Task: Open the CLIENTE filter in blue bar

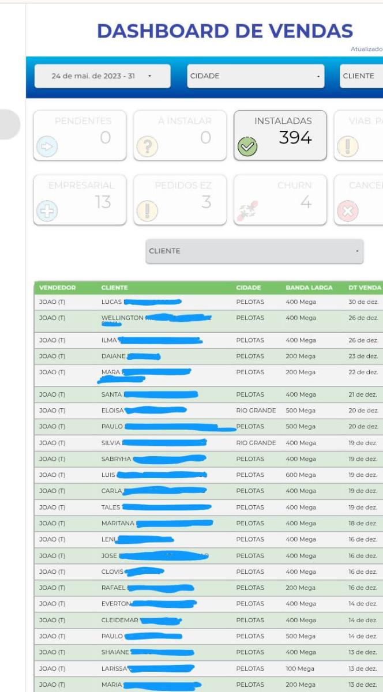Action: (x=361, y=76)
